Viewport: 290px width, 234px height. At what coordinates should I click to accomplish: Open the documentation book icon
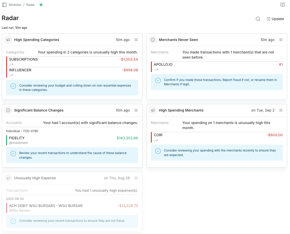[282, 5]
